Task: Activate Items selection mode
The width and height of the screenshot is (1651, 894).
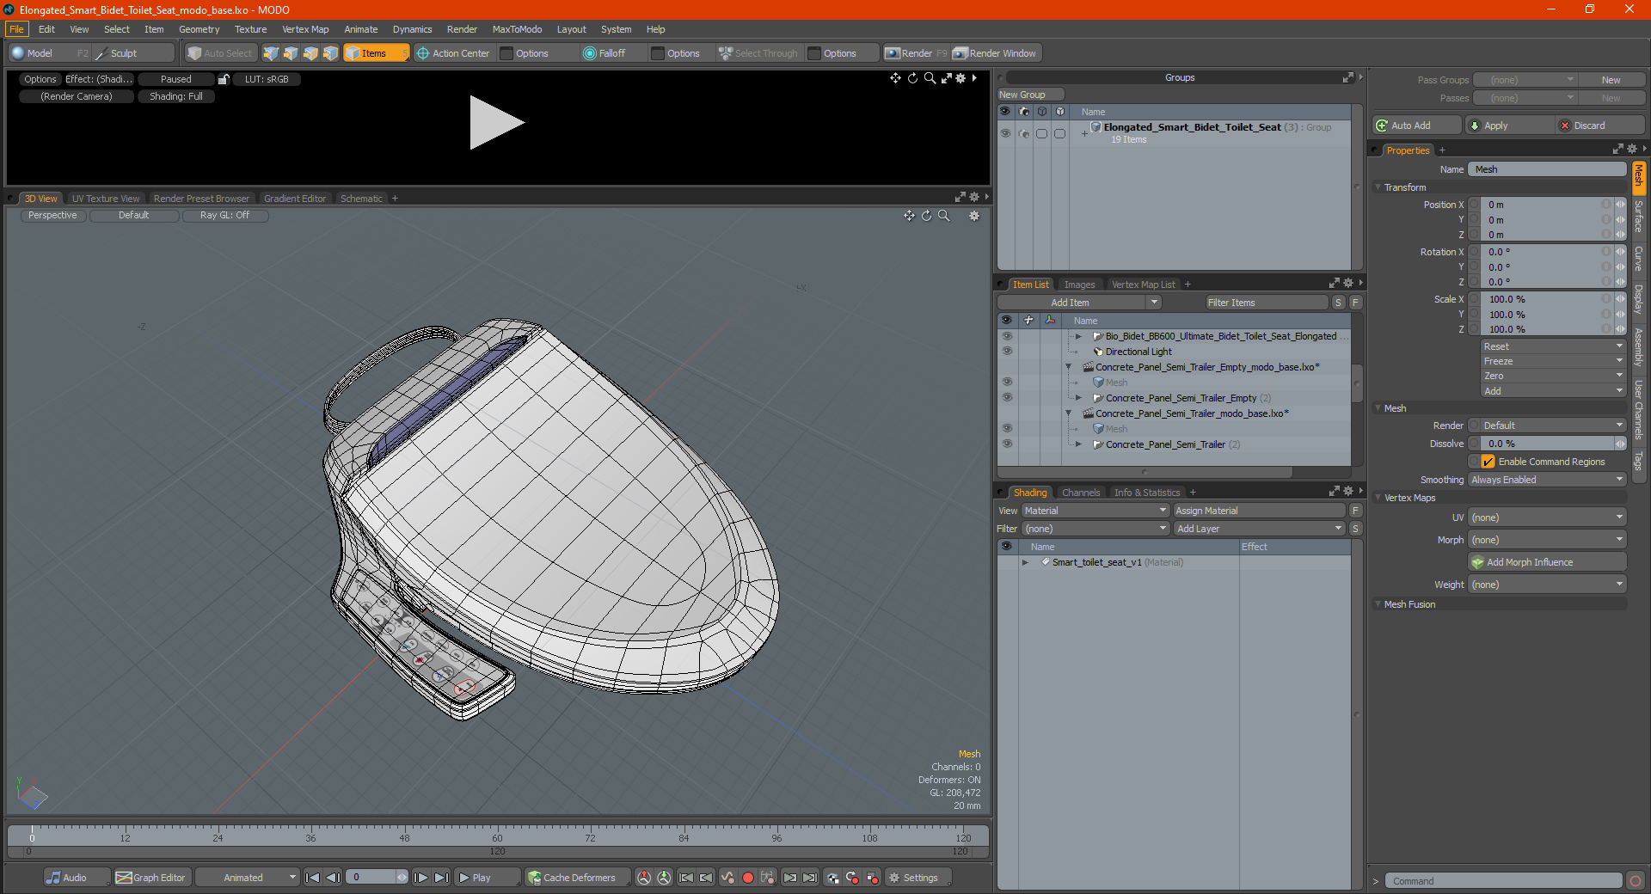Action: coord(376,53)
